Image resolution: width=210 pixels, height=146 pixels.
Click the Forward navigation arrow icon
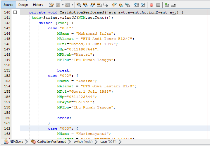67,5
